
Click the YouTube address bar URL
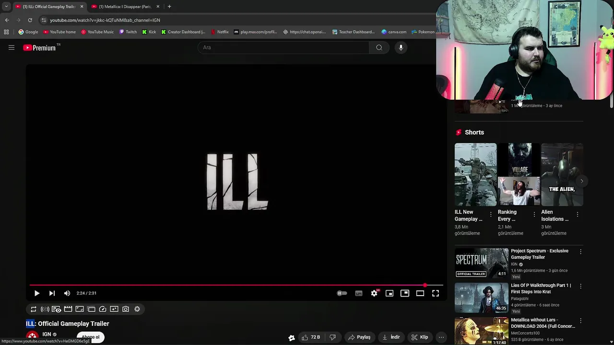[105, 20]
